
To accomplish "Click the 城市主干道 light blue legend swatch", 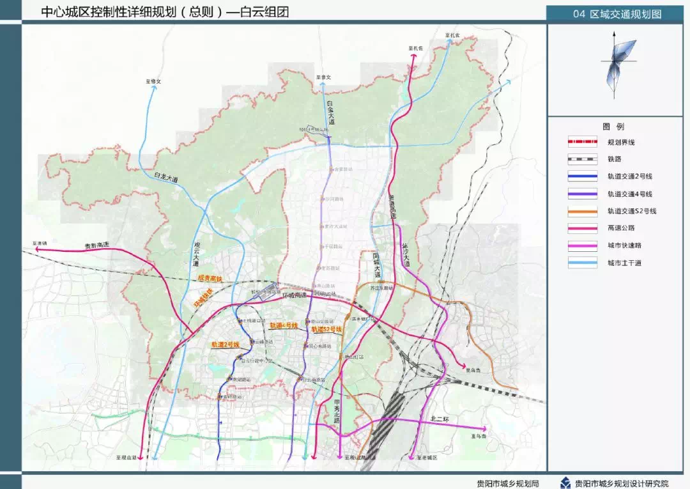I will (x=582, y=263).
